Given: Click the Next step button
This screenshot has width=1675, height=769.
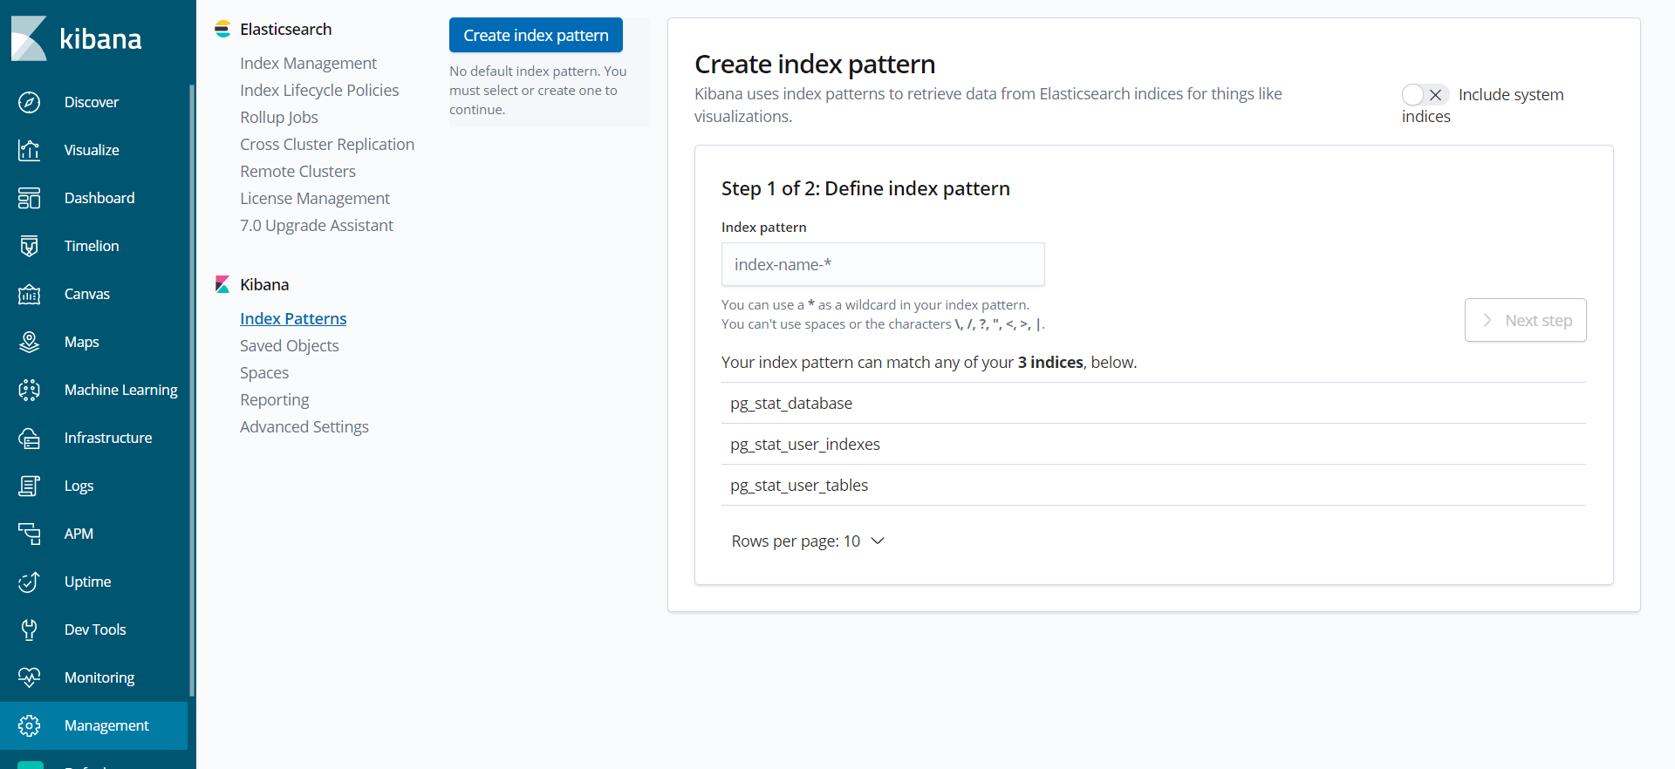Looking at the screenshot, I should point(1525,320).
